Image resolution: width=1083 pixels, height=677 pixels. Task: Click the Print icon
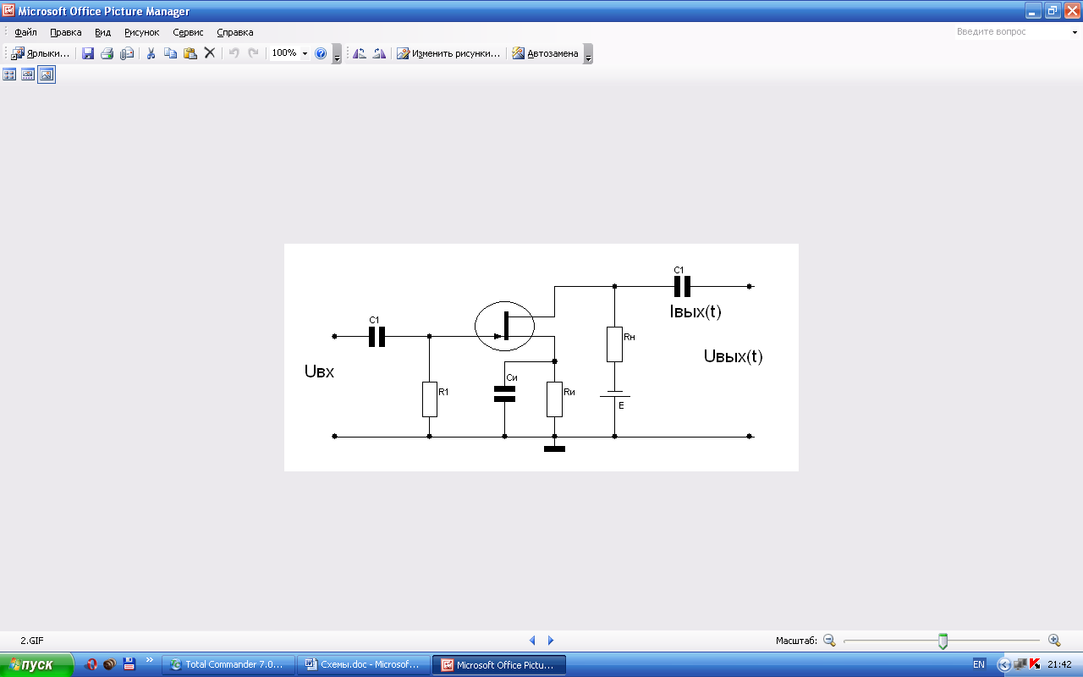[107, 53]
